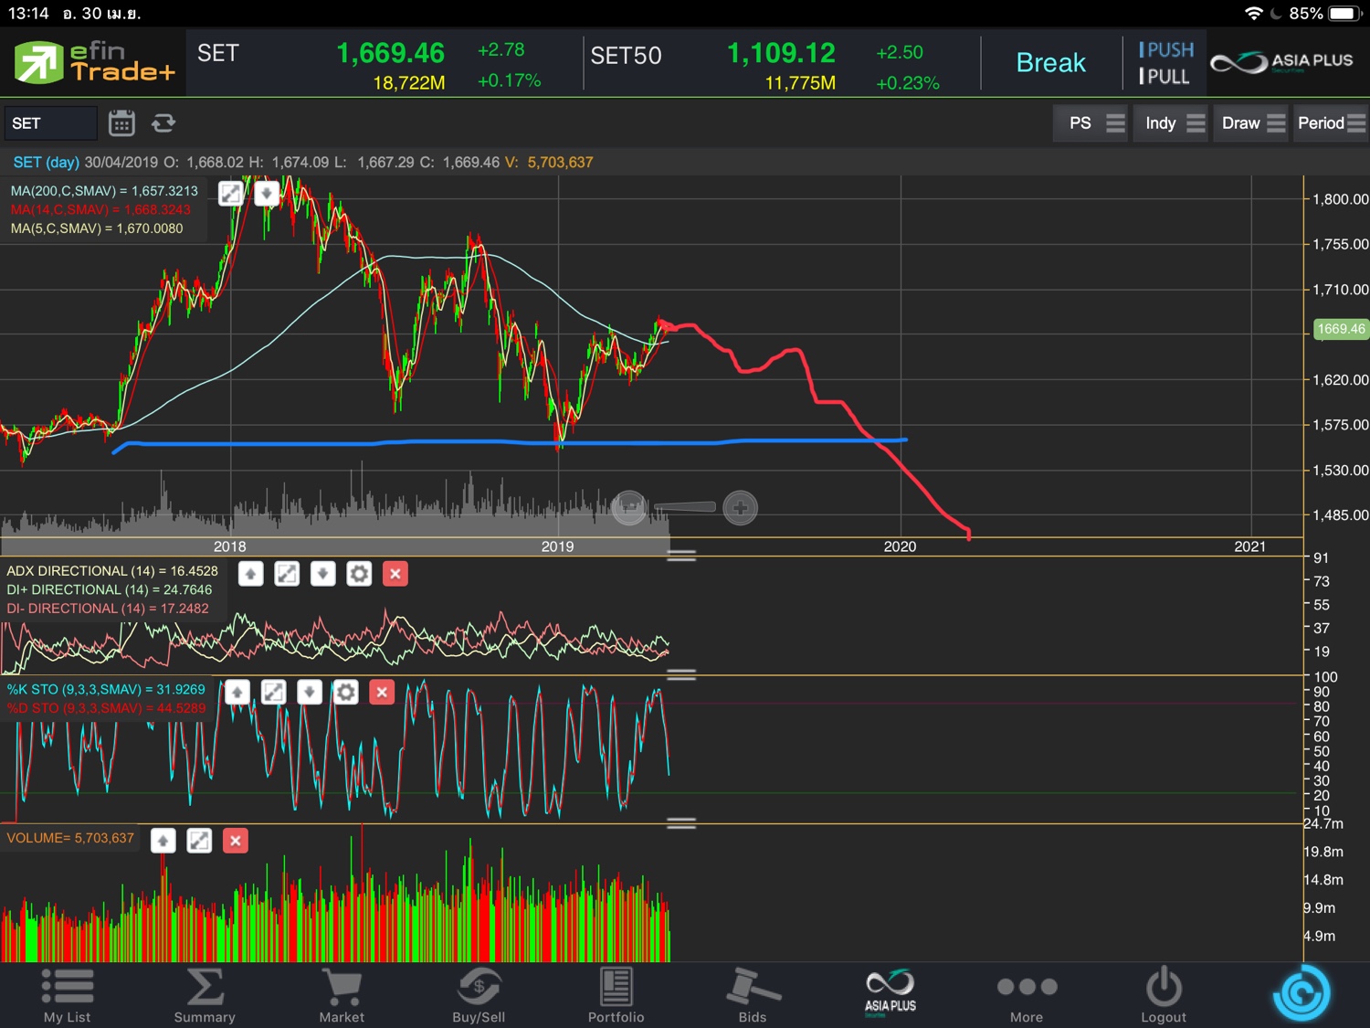The image size is (1370, 1028).
Task: Switch to PUSH mode
Action: (1166, 50)
